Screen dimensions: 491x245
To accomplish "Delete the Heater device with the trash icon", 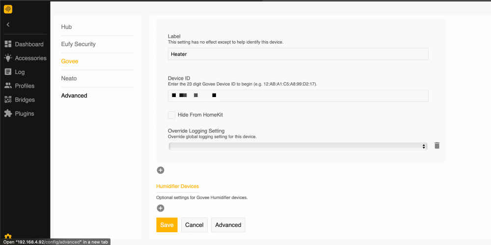I will pyautogui.click(x=437, y=146).
